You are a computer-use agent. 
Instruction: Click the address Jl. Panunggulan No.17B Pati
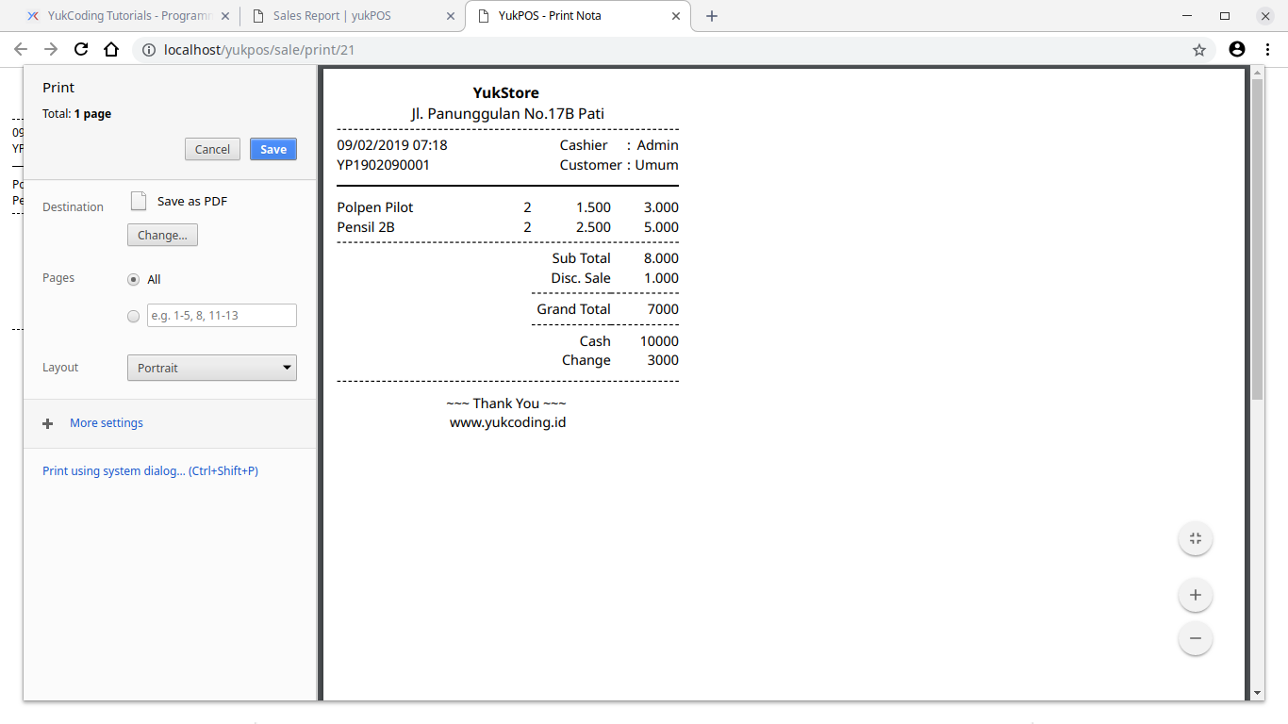508,113
